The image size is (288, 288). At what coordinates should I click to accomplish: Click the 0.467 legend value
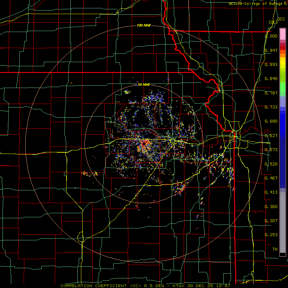click(271, 178)
